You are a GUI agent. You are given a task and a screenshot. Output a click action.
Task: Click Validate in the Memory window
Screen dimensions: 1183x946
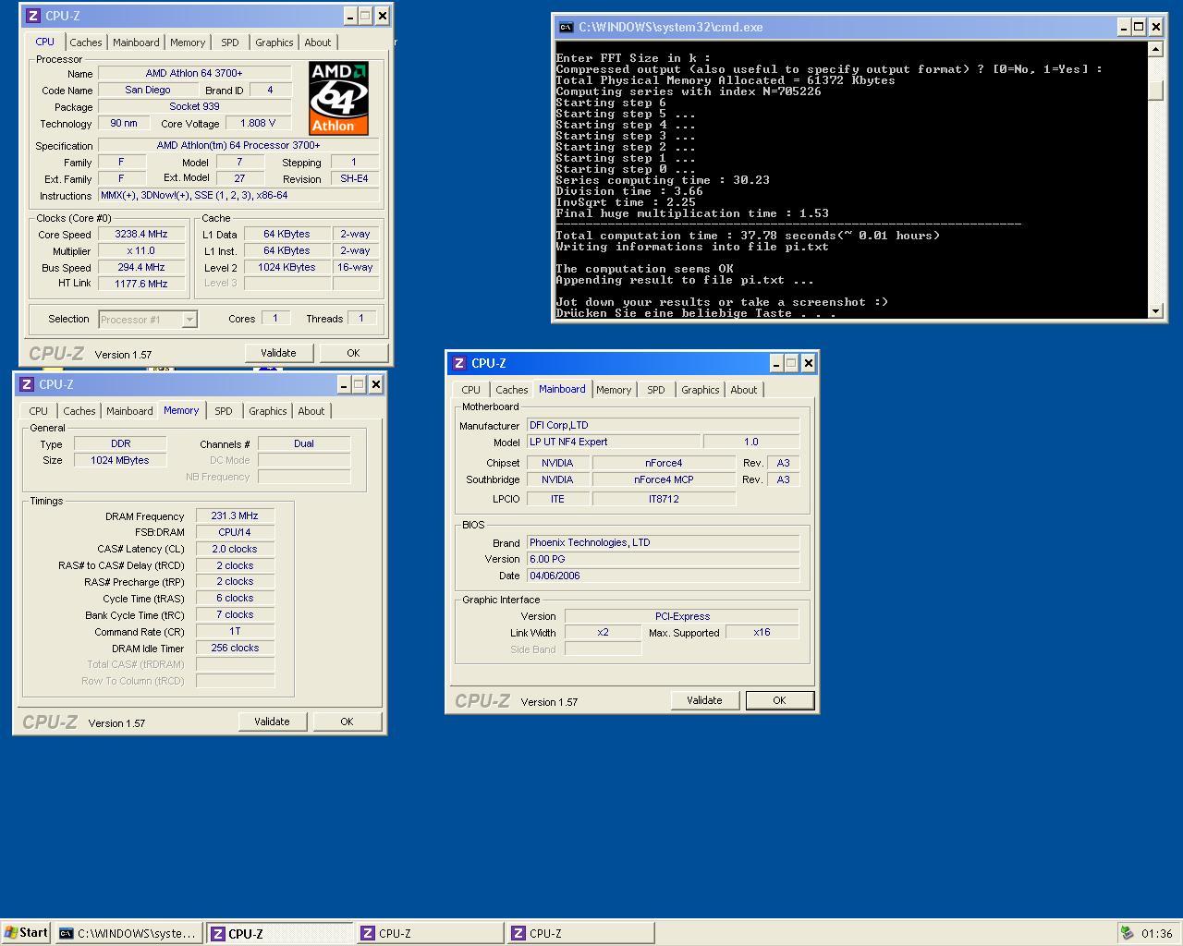tap(272, 722)
